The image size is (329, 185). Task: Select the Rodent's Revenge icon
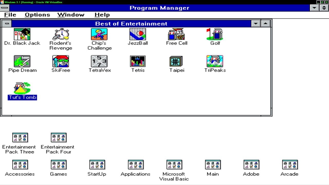61,34
